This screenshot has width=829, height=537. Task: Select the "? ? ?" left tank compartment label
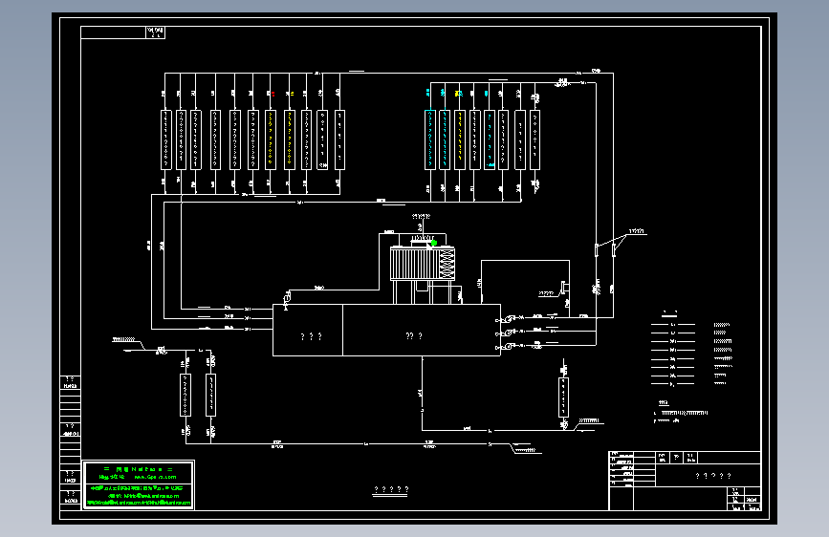coord(311,336)
